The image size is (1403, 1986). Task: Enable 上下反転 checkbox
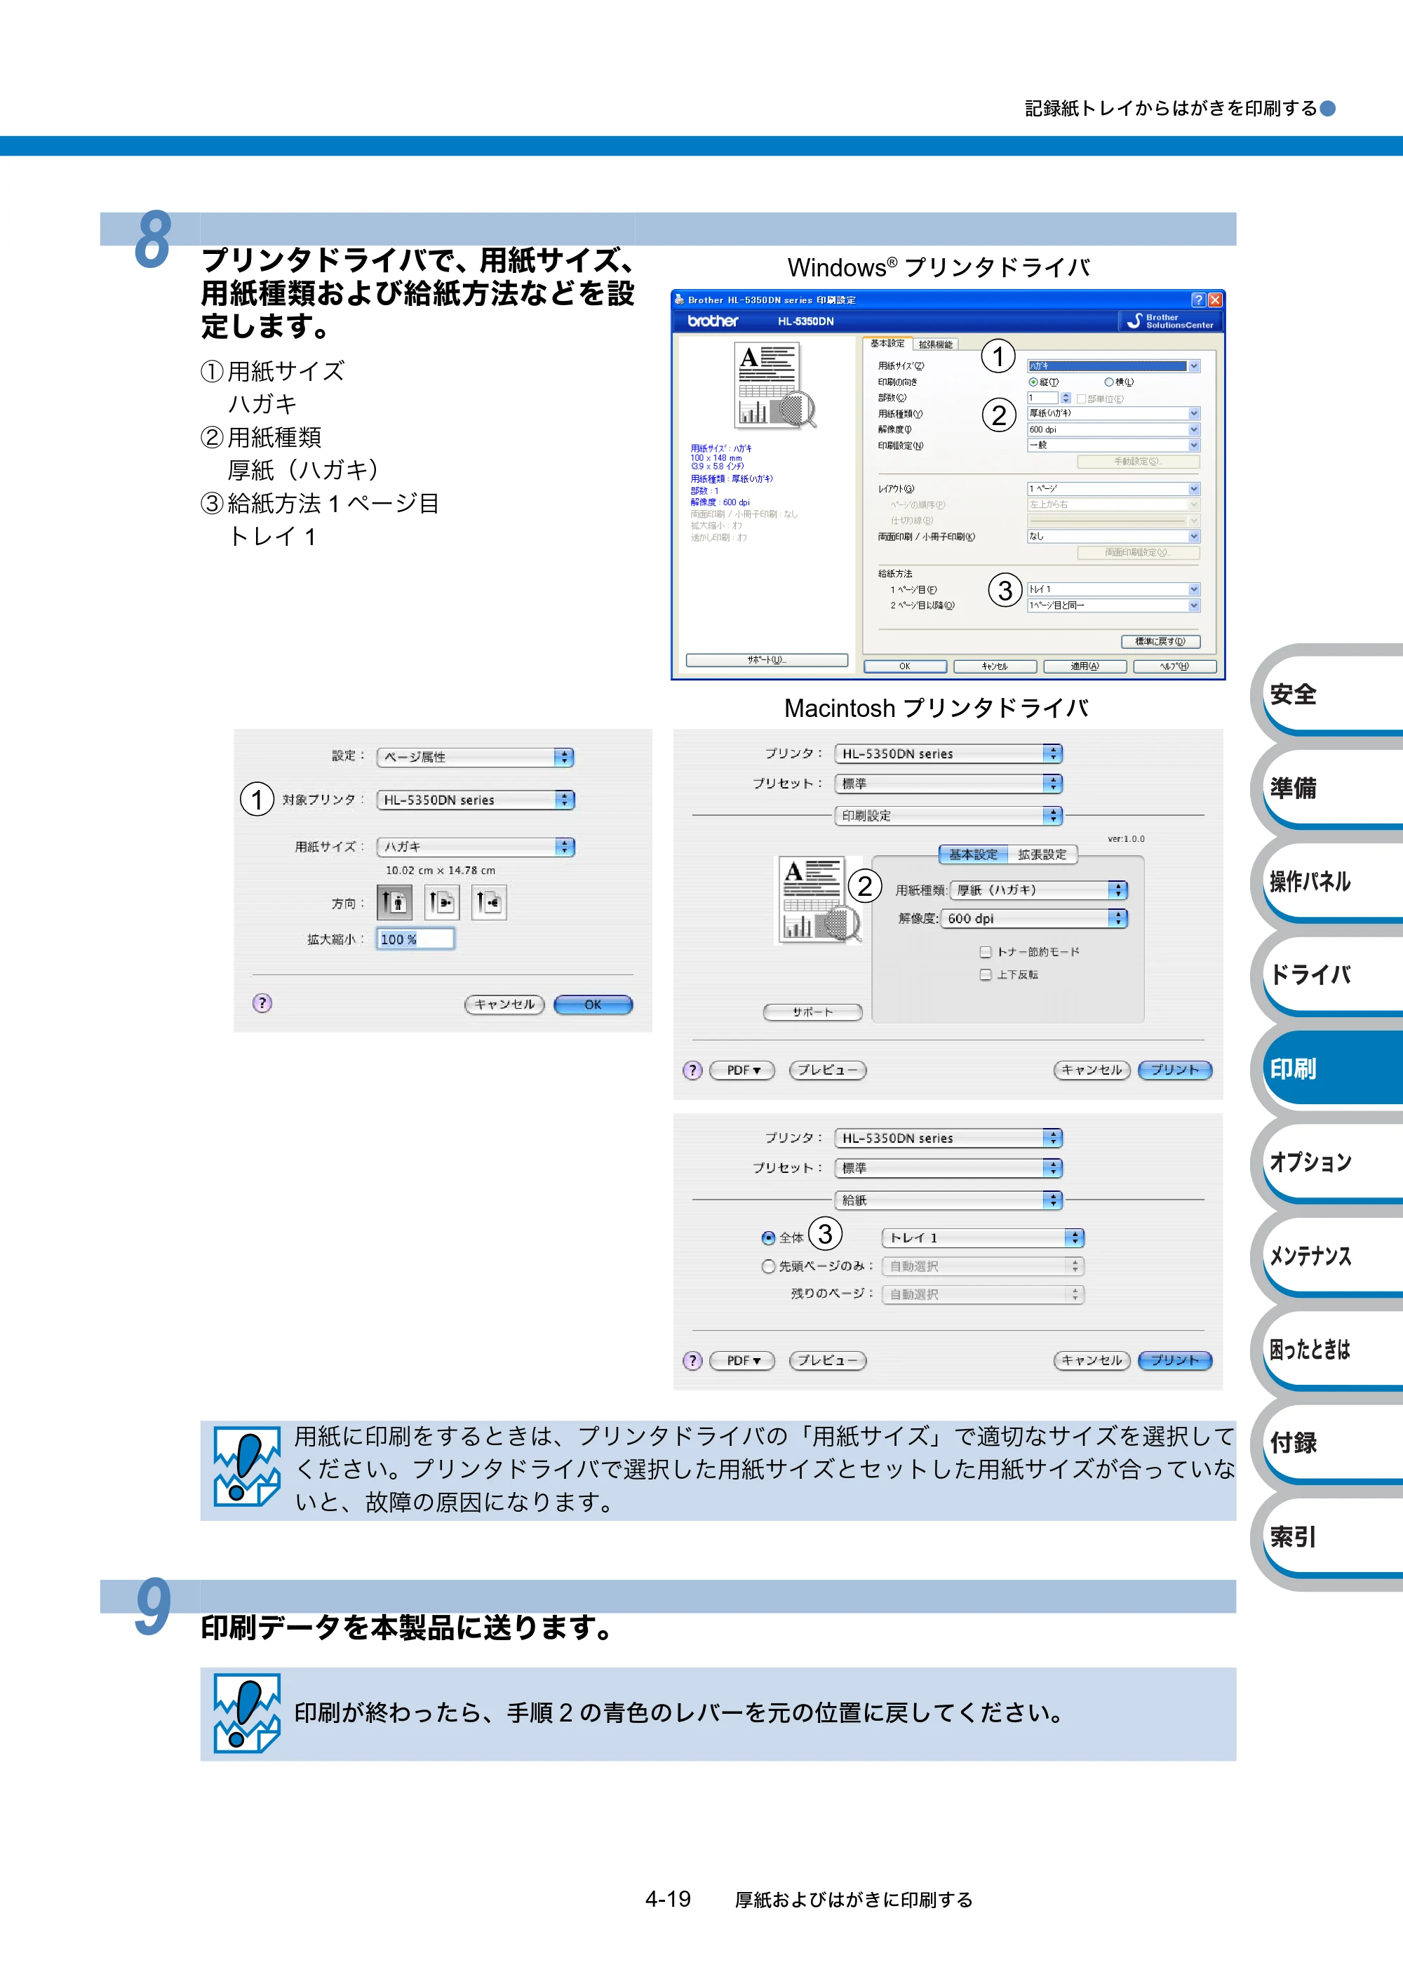(985, 975)
